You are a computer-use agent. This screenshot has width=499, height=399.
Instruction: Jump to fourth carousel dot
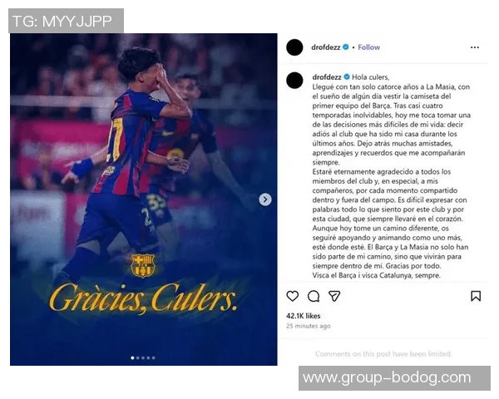coord(148,358)
